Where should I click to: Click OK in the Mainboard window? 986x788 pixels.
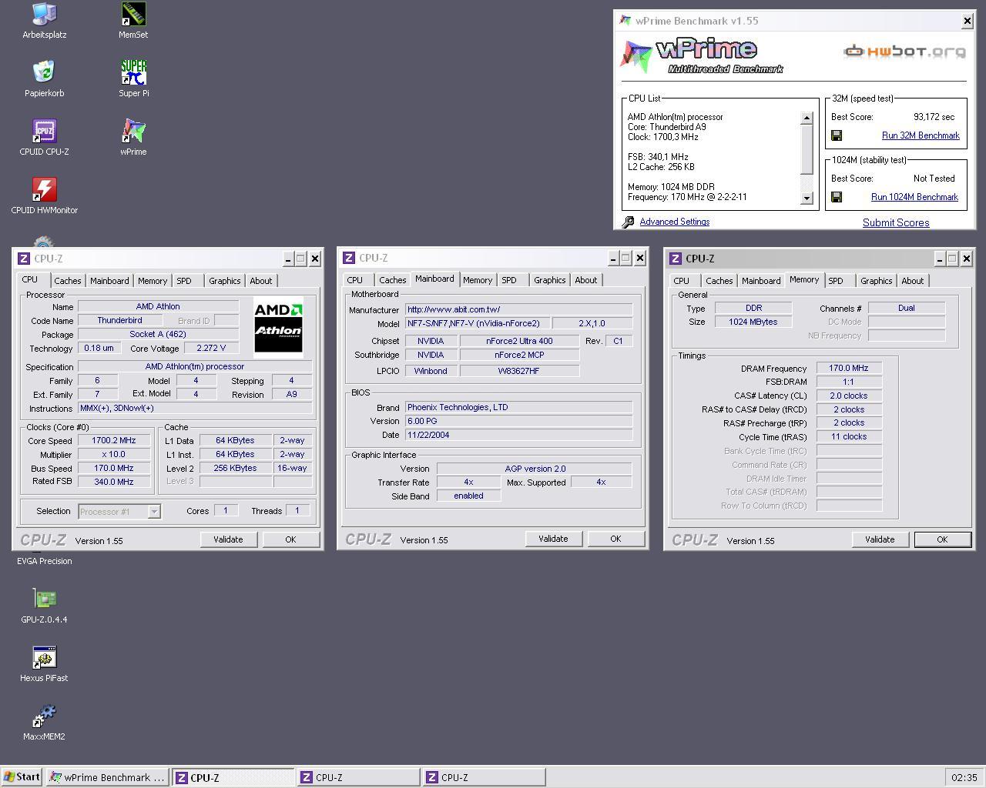[615, 539]
